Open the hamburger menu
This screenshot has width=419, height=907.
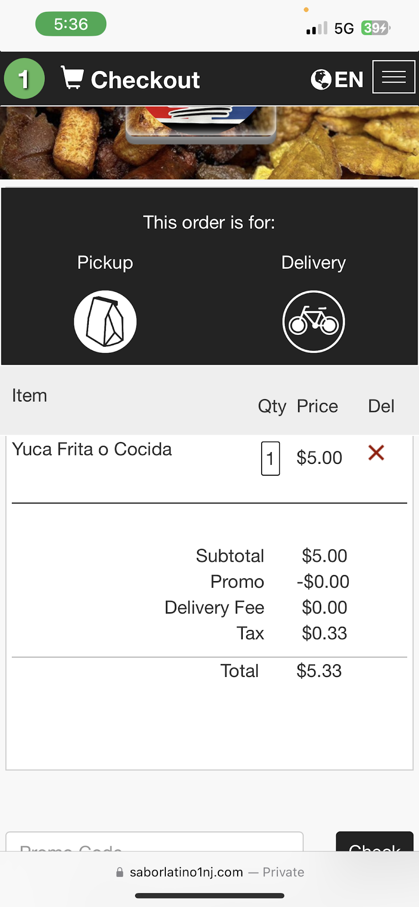(x=393, y=77)
